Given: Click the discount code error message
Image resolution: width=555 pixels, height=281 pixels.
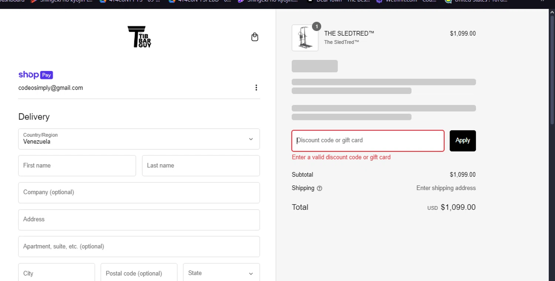Looking at the screenshot, I should (x=341, y=157).
